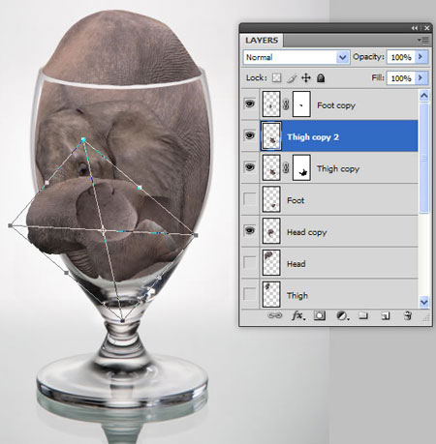Screen dimensions: 436x444
Task: Click the delete layer trash icon
Action: [x=408, y=315]
